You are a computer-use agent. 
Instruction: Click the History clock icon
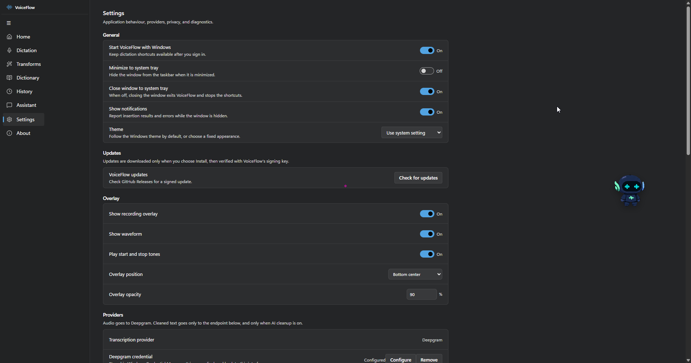(x=9, y=91)
